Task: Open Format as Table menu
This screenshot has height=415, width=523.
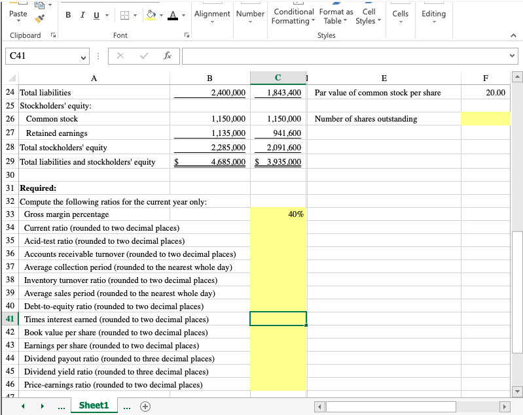Action: coord(336,16)
